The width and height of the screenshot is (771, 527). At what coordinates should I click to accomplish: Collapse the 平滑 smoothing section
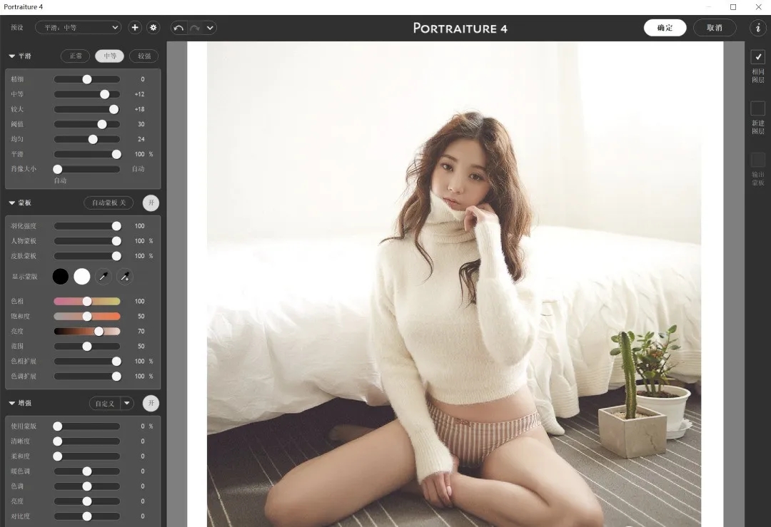[12, 56]
